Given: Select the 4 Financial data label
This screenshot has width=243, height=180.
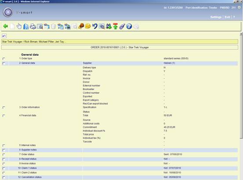Looking at the screenshot, I should click(x=28, y=116).
